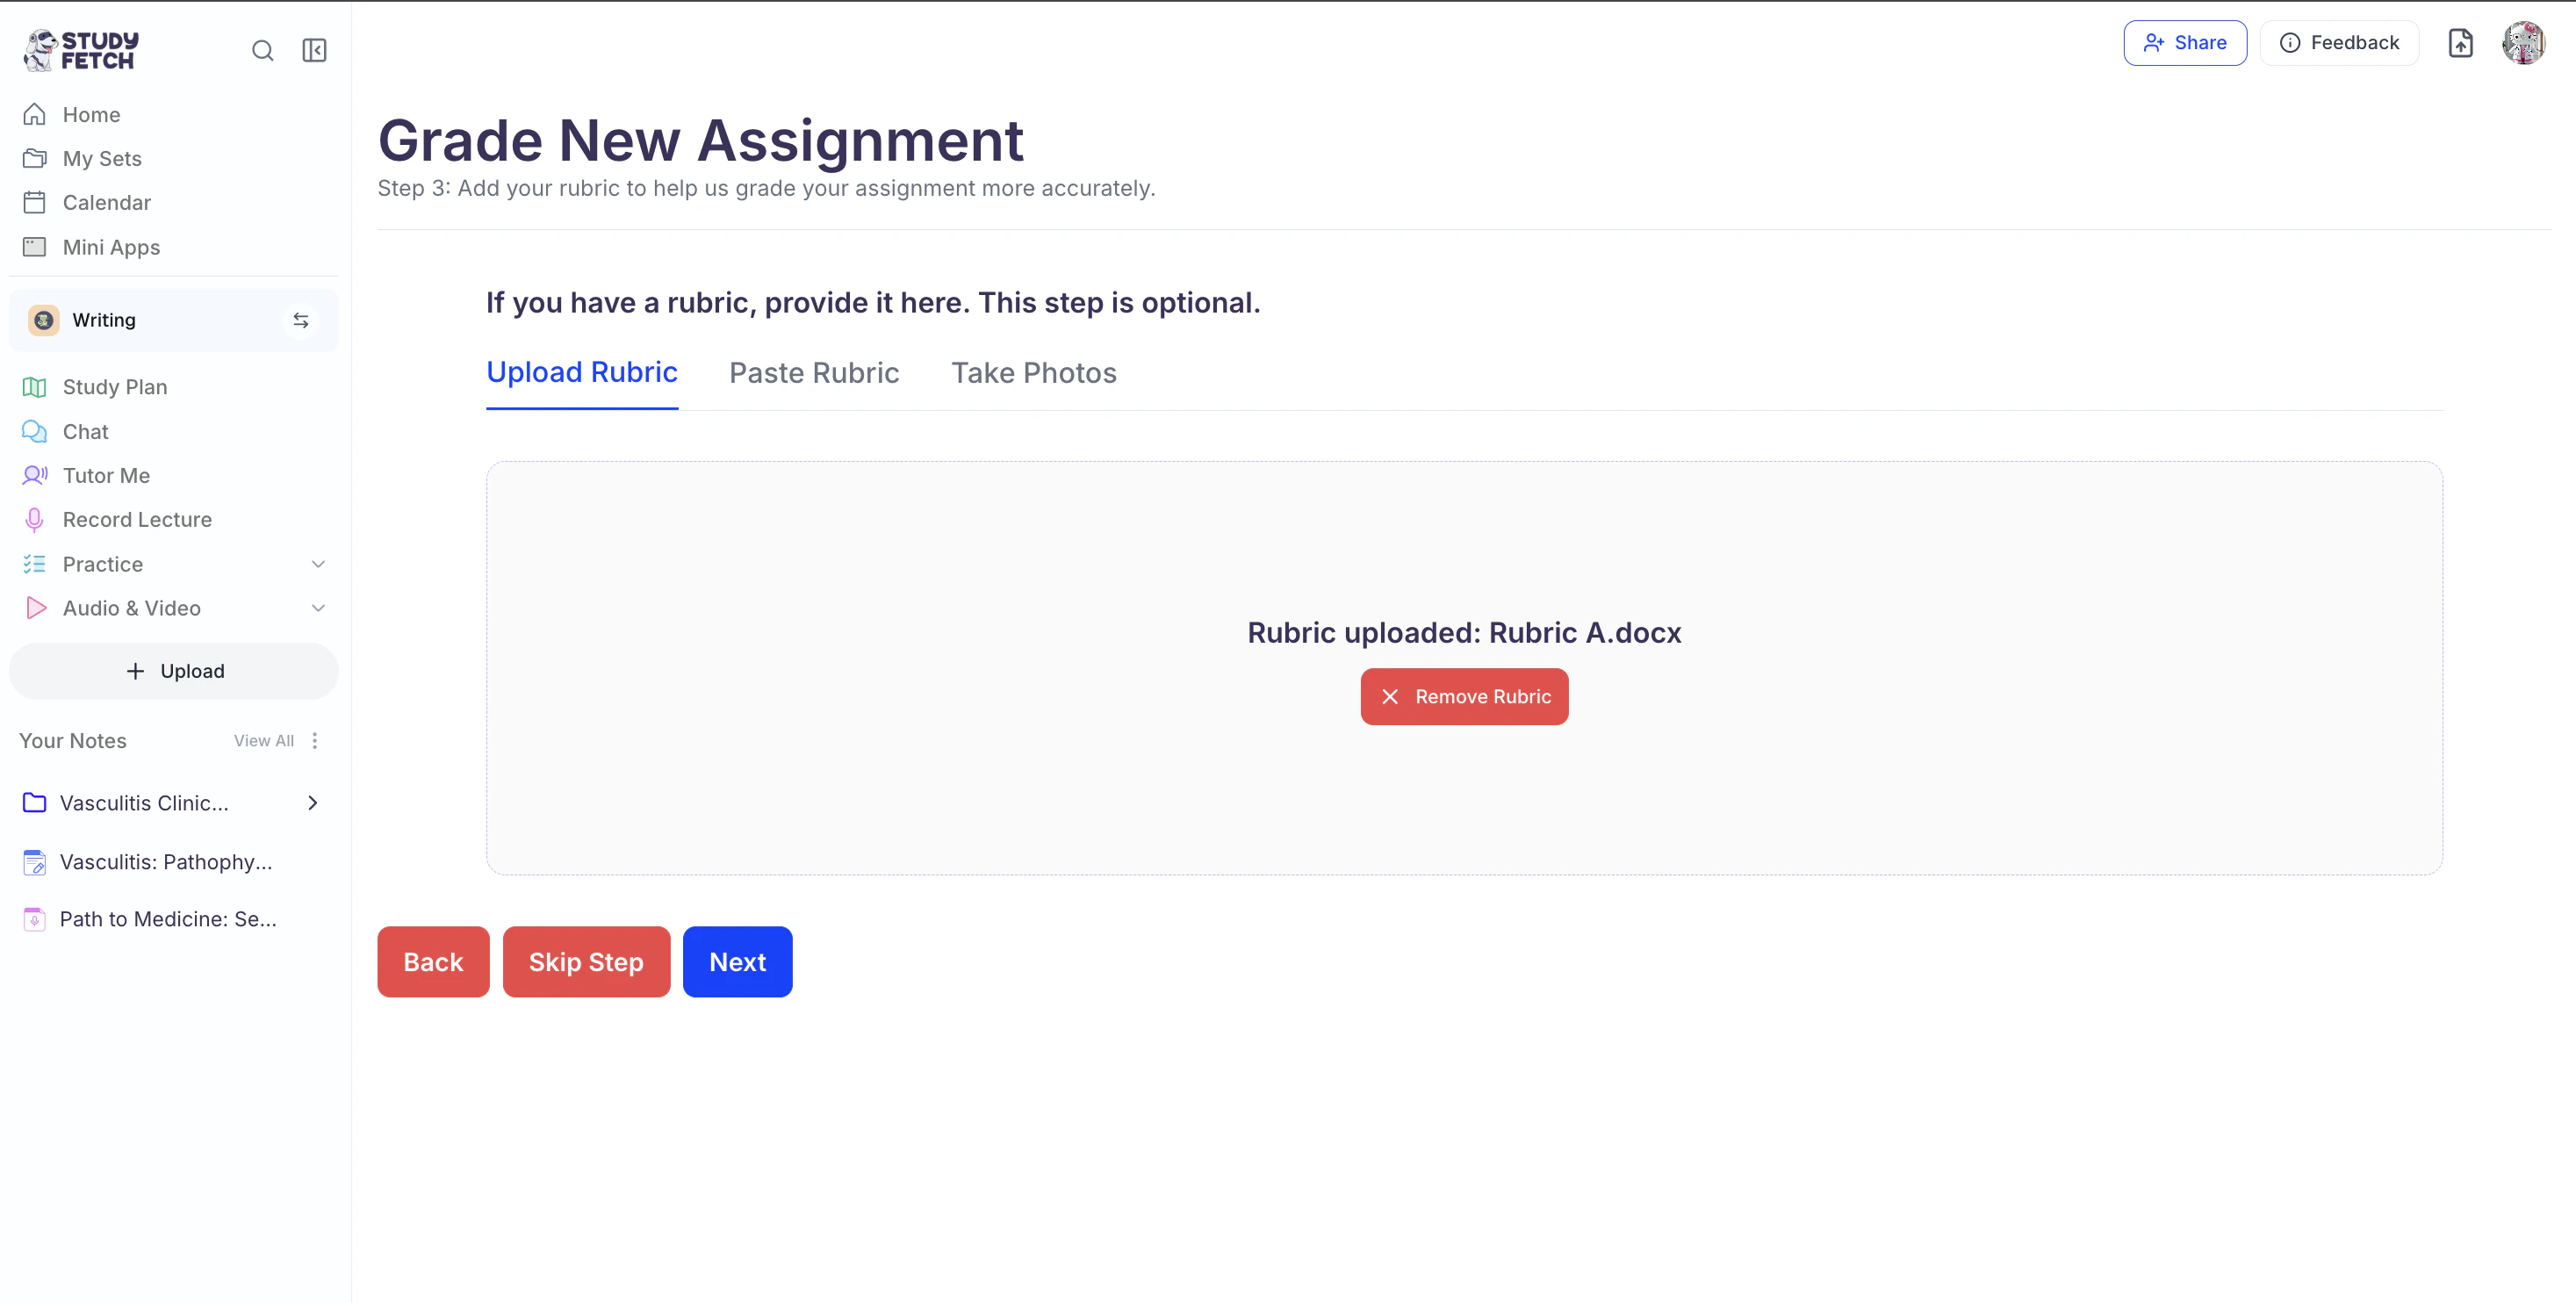The height and width of the screenshot is (1303, 2576).
Task: Go to Study Plan
Action: pos(114,387)
